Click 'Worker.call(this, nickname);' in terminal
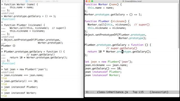This screenshot has height=101, width=180. (29, 28)
